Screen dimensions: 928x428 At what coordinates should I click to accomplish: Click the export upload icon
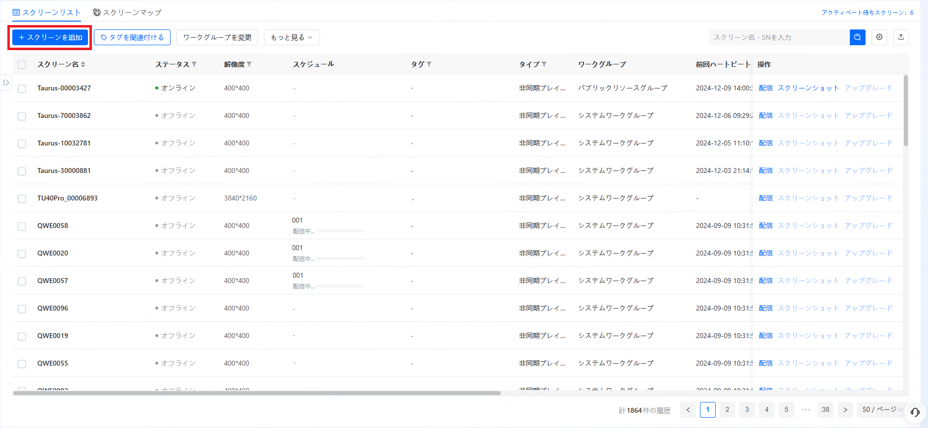pos(901,37)
